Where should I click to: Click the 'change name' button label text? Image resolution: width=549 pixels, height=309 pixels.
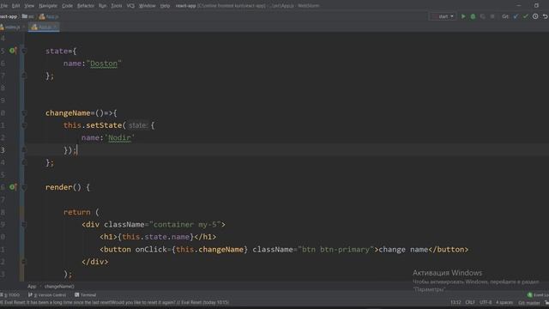tap(403, 250)
